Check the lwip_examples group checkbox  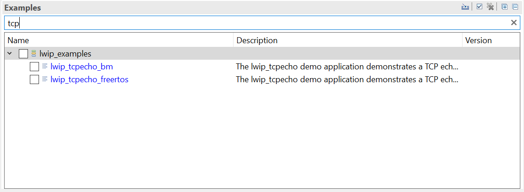[23, 54]
